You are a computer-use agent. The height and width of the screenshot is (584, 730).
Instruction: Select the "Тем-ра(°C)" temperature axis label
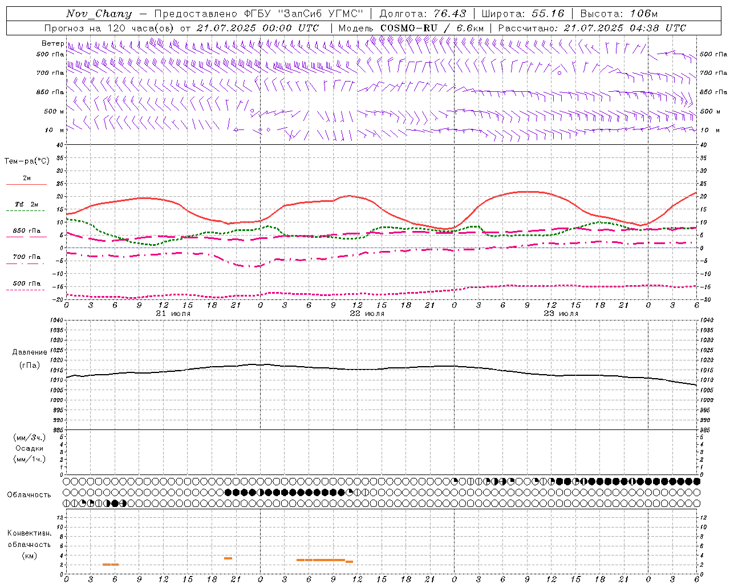tap(27, 161)
